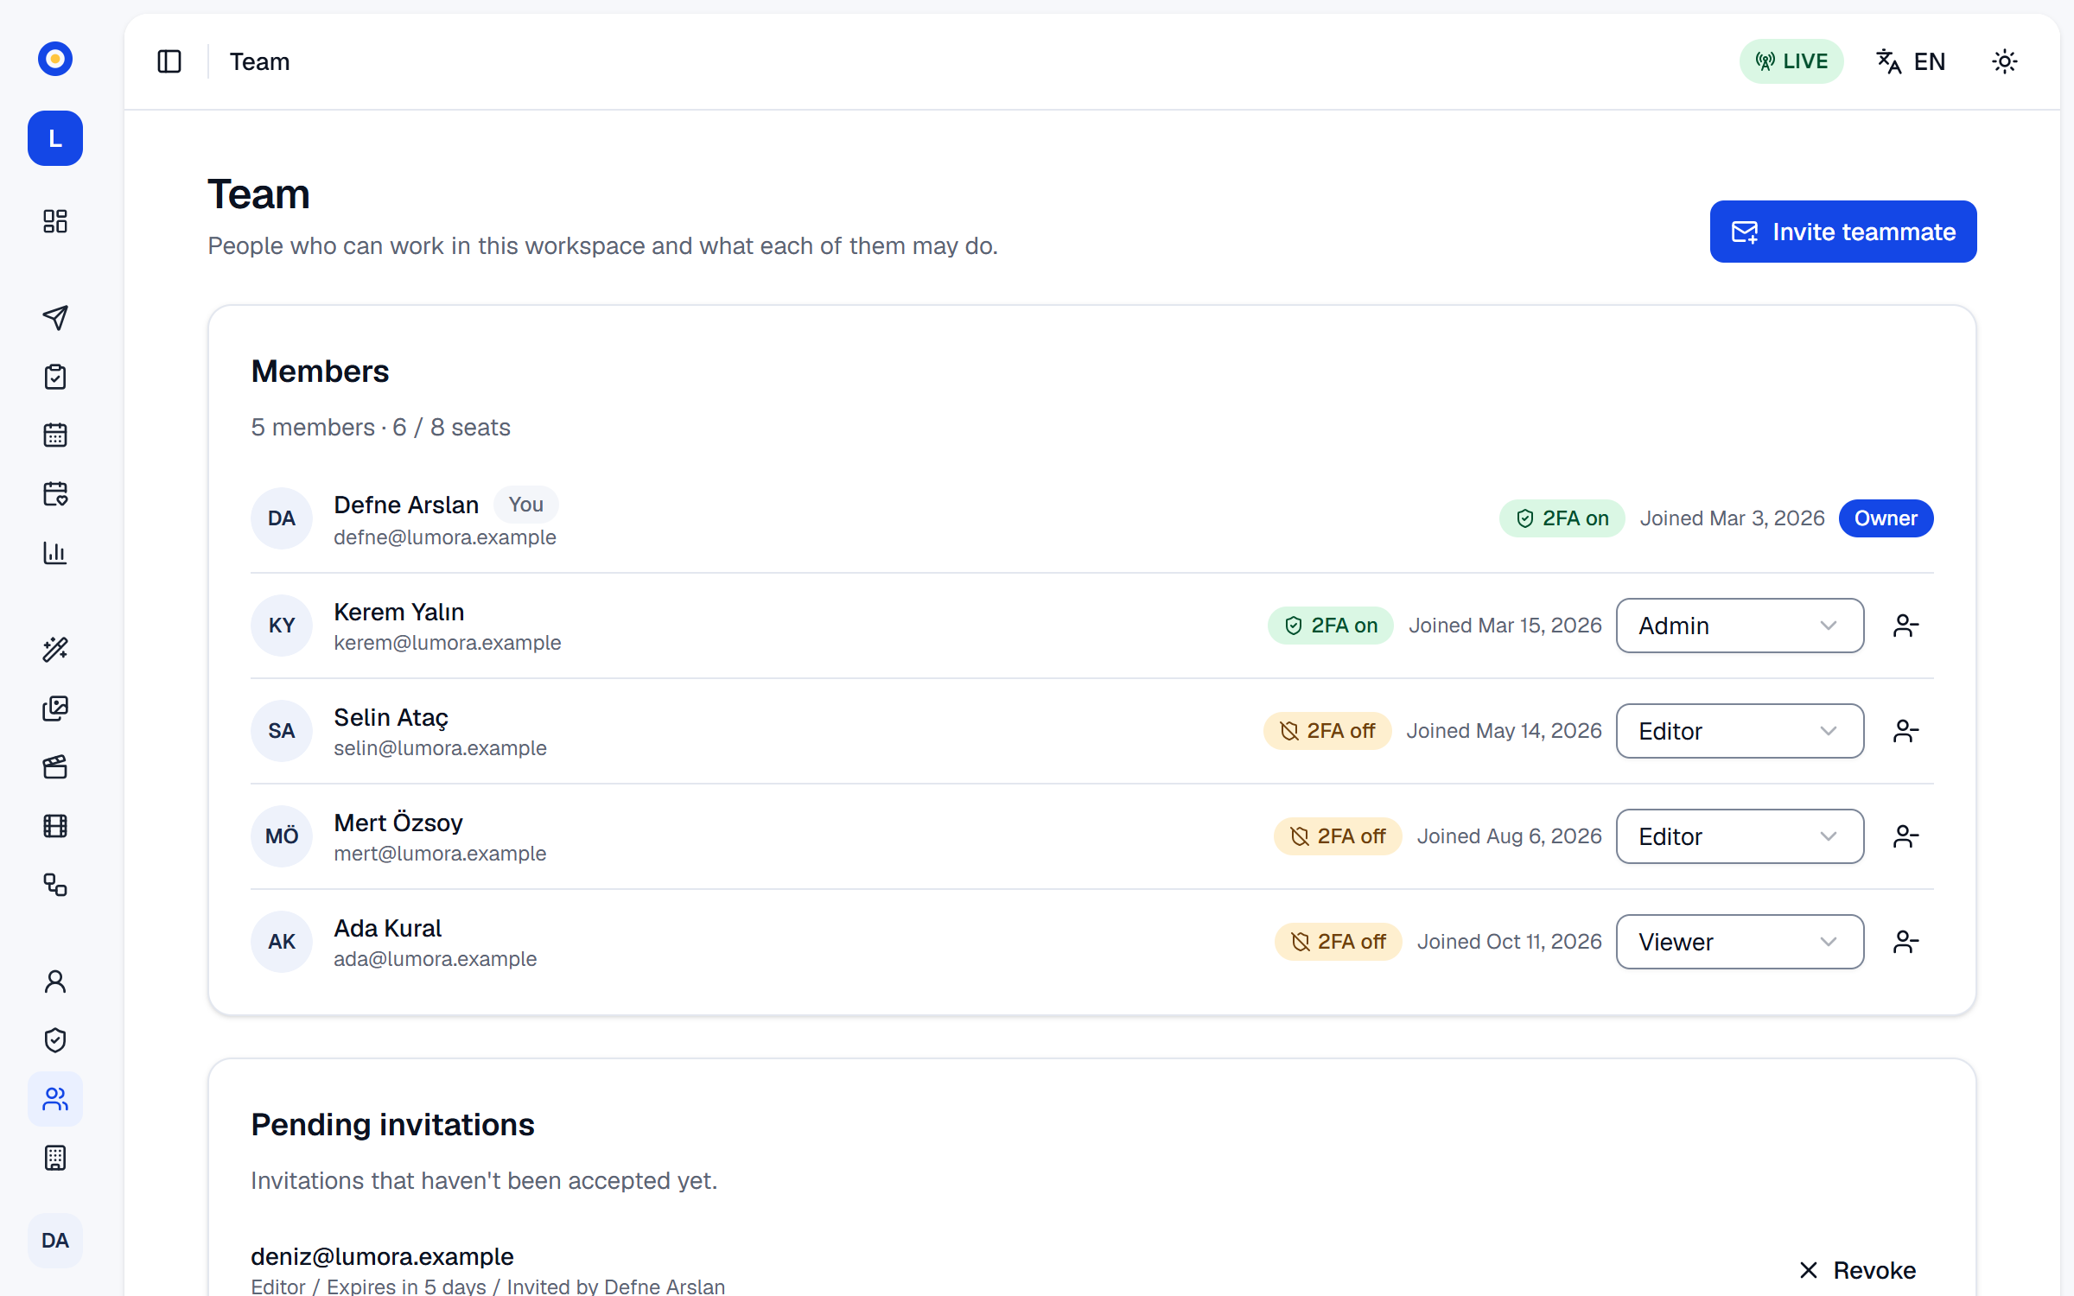The width and height of the screenshot is (2074, 1296).
Task: Click the LIVE status badge
Action: pyautogui.click(x=1791, y=61)
